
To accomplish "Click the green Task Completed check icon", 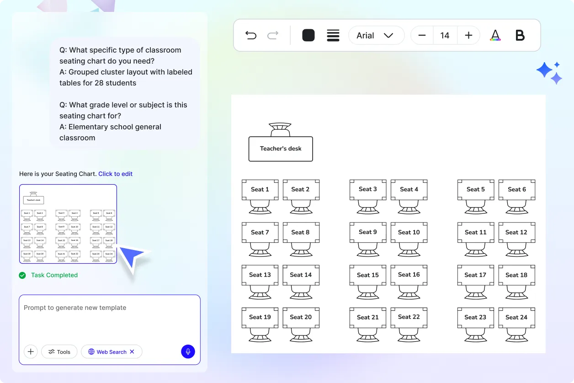I will (22, 275).
